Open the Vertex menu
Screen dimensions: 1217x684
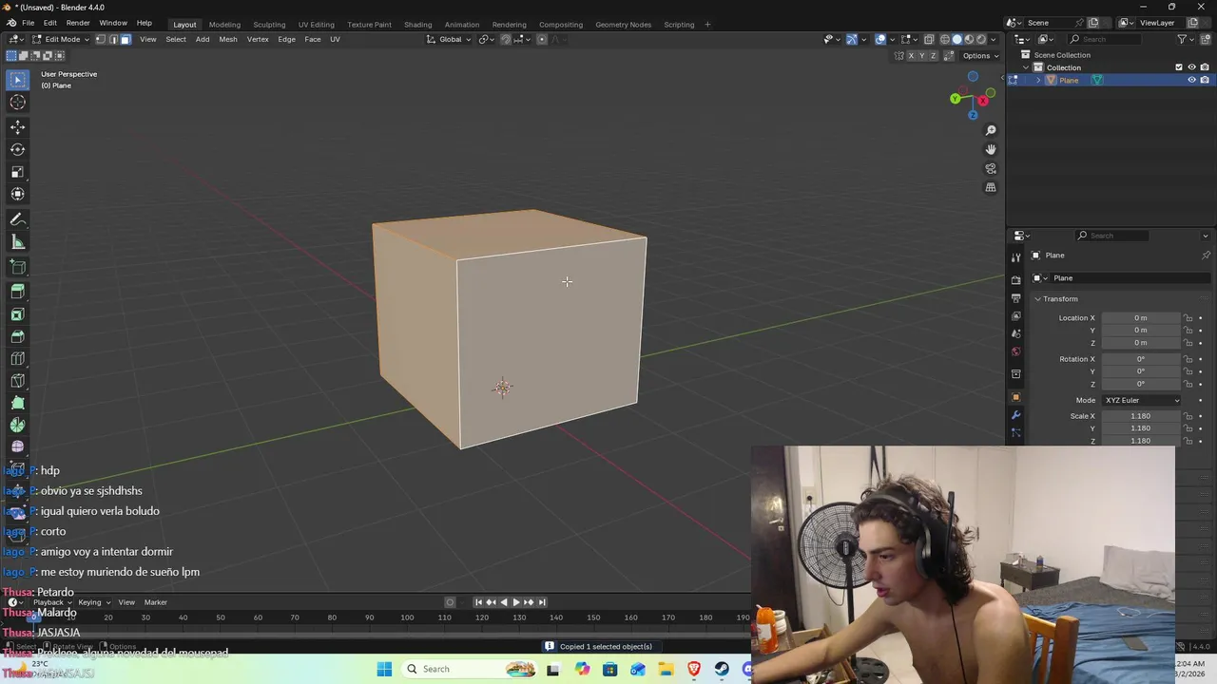258,39
